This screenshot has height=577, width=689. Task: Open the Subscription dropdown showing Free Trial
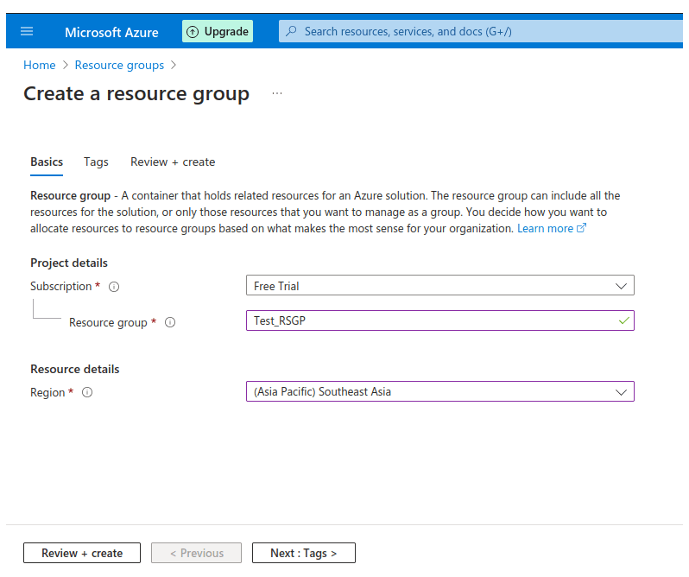pos(439,286)
